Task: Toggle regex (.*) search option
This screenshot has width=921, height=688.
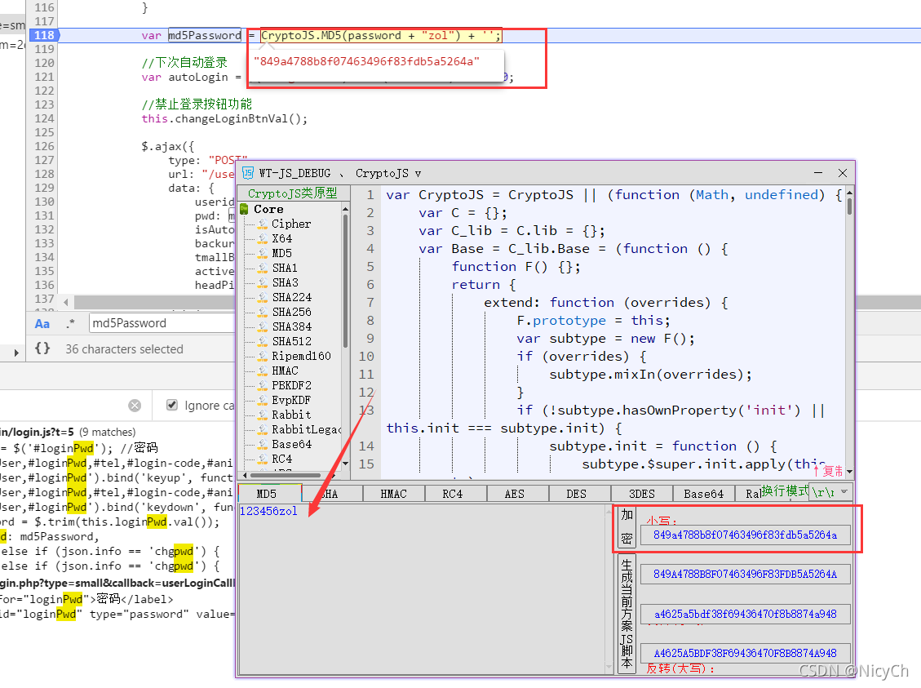Action: point(71,324)
